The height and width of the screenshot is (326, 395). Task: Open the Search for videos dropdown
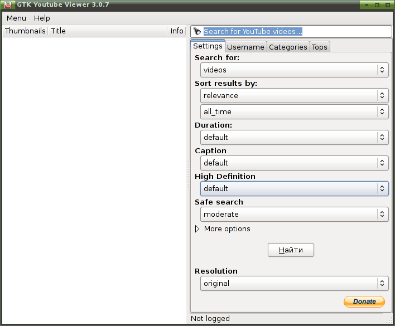294,70
